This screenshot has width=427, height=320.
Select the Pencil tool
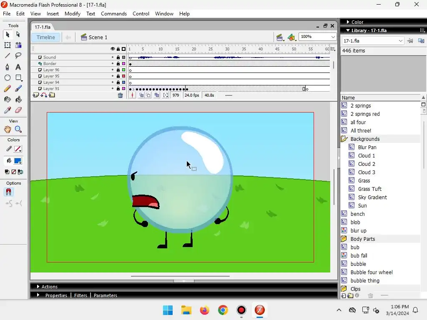point(8,88)
